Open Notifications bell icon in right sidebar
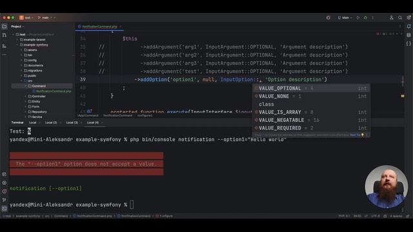 (408, 26)
